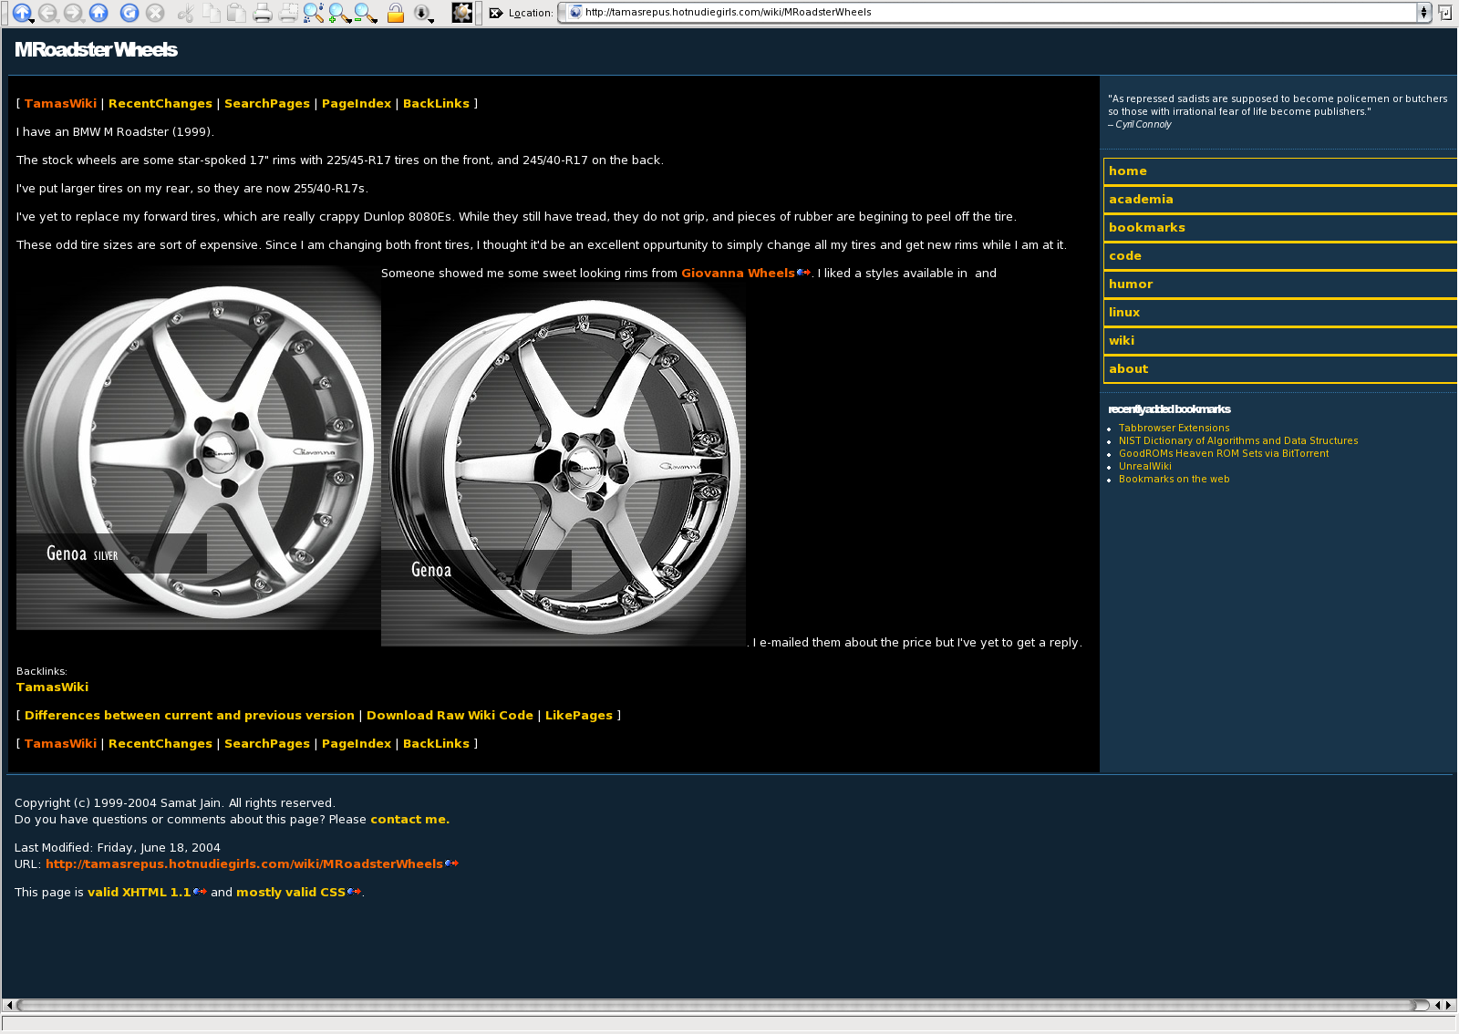Click the Security padlock icon

(x=396, y=13)
